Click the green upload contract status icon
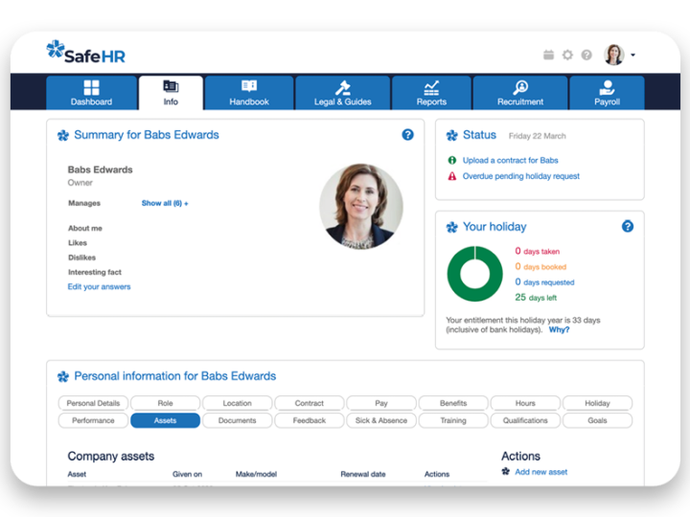Viewport: 690px width, 517px height. 452,161
